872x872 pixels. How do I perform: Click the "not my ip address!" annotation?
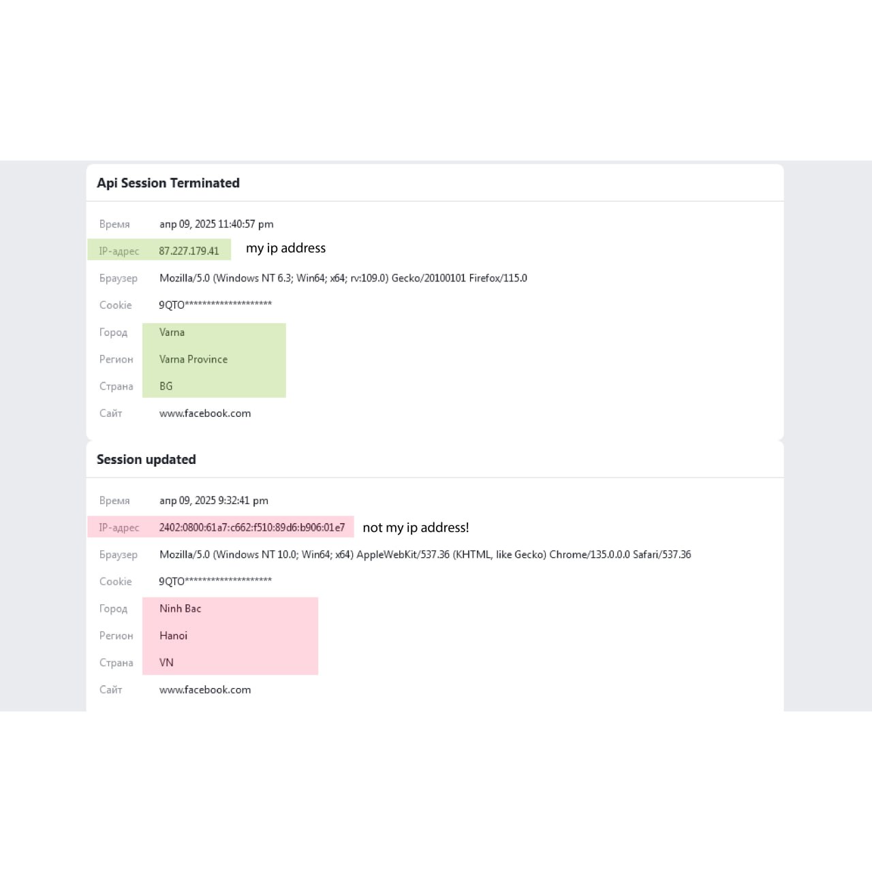click(416, 528)
